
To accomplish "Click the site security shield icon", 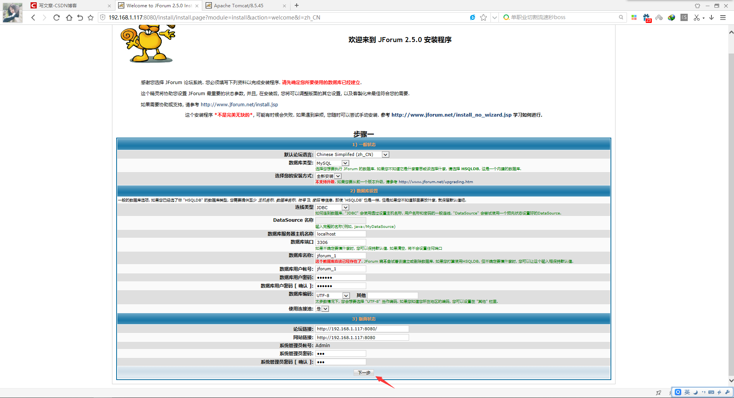I will tap(103, 17).
